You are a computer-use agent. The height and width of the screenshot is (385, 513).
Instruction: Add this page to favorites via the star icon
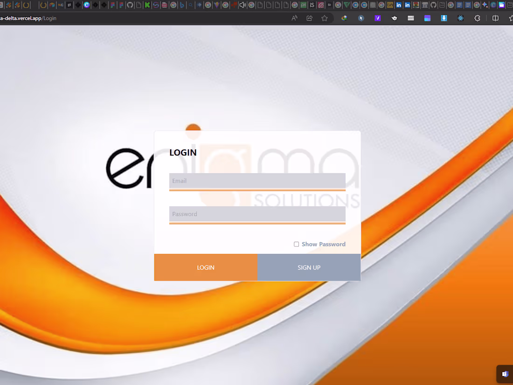(x=324, y=18)
